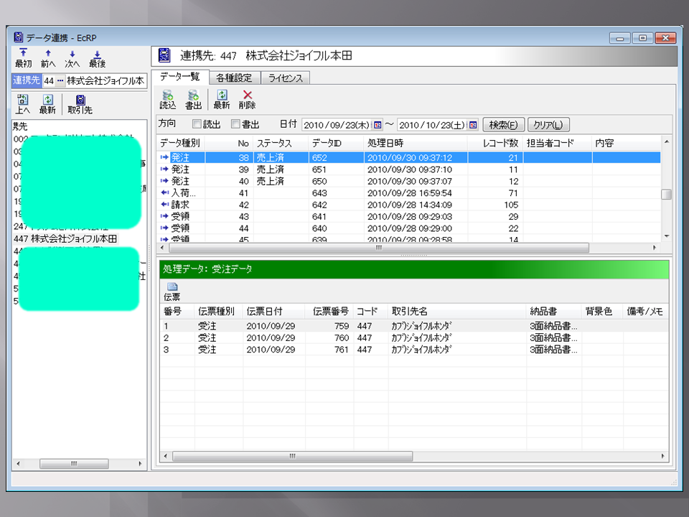The image size is (689, 517).
Task: Select the 読込 (read) icon in the data toolbar
Action: 167,99
